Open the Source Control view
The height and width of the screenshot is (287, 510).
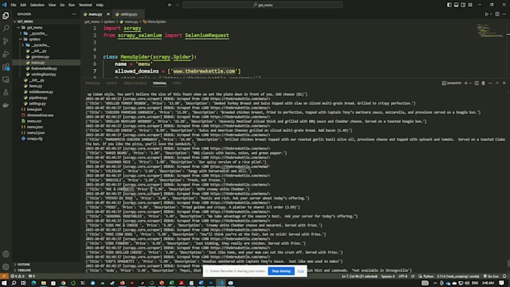(5, 41)
